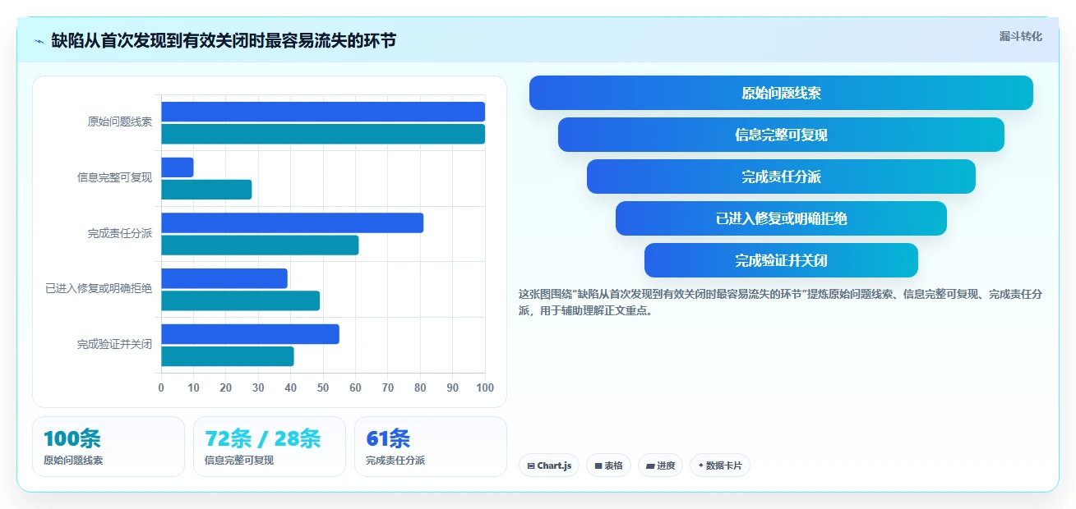
Task: Click the description paragraph starting 这张图围绕
Action: [x=781, y=302]
